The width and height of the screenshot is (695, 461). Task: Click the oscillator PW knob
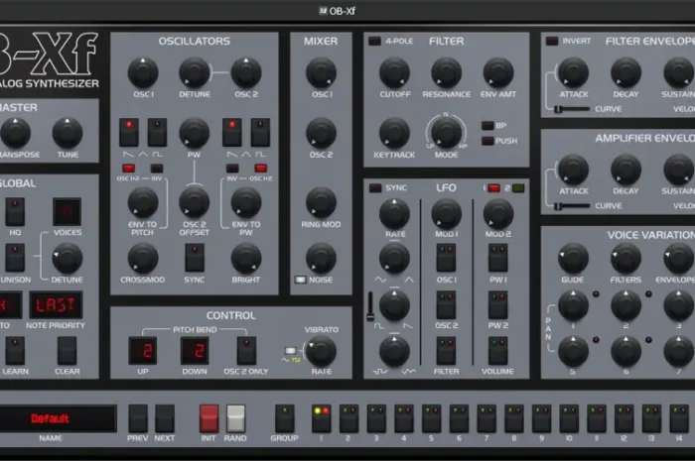tap(195, 133)
